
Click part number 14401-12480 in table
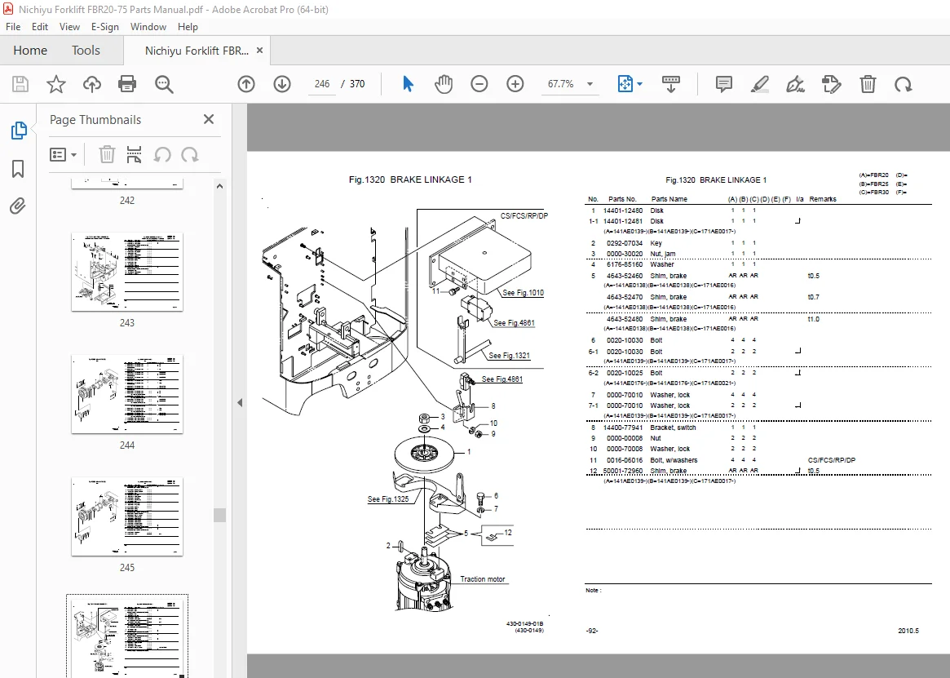[623, 210]
